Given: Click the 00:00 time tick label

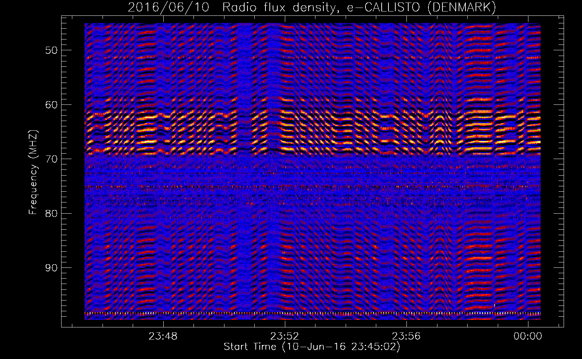Looking at the screenshot, I should coord(528,336).
